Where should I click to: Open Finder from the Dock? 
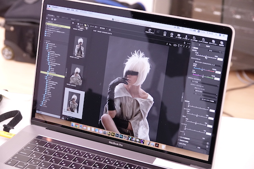tap(73, 125)
